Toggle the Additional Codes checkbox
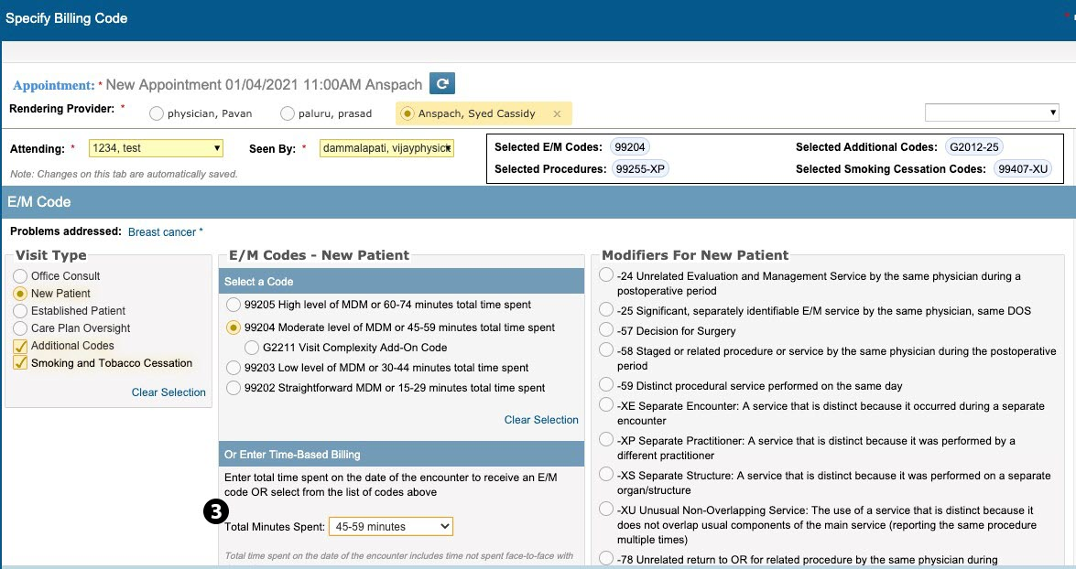The width and height of the screenshot is (1076, 569). point(20,346)
